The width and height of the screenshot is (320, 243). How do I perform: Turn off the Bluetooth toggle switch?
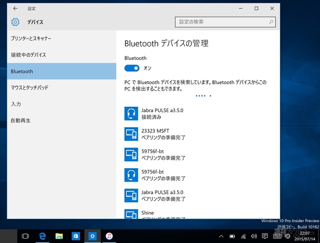pyautogui.click(x=132, y=68)
